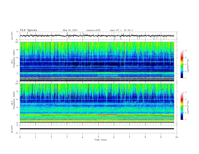
Task: Click the '-7' value on ch.2 colorbar
Action: [185, 120]
